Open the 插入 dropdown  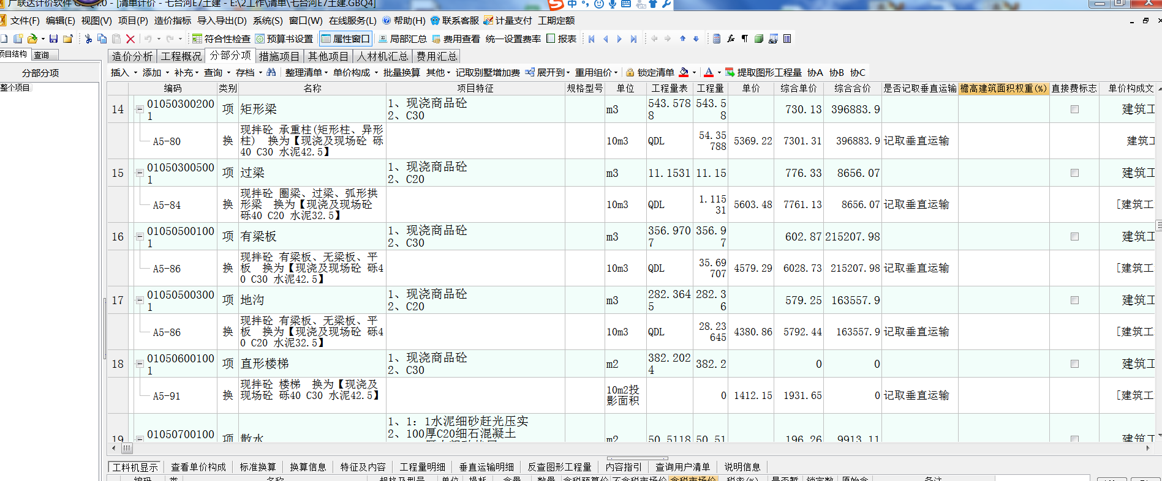[x=124, y=72]
